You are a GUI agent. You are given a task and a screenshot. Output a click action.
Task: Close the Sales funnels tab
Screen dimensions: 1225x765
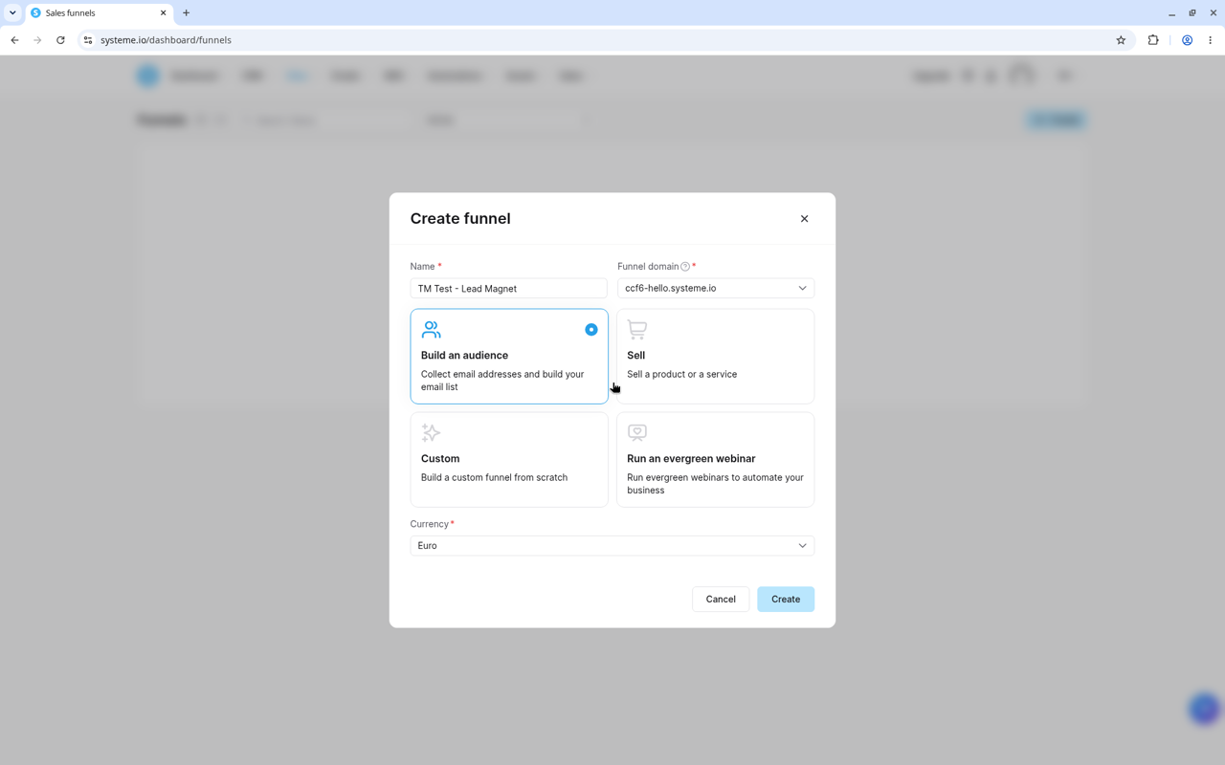pyautogui.click(x=163, y=13)
